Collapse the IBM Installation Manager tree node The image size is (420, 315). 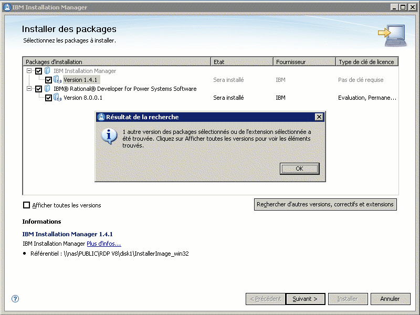pyautogui.click(x=29, y=71)
